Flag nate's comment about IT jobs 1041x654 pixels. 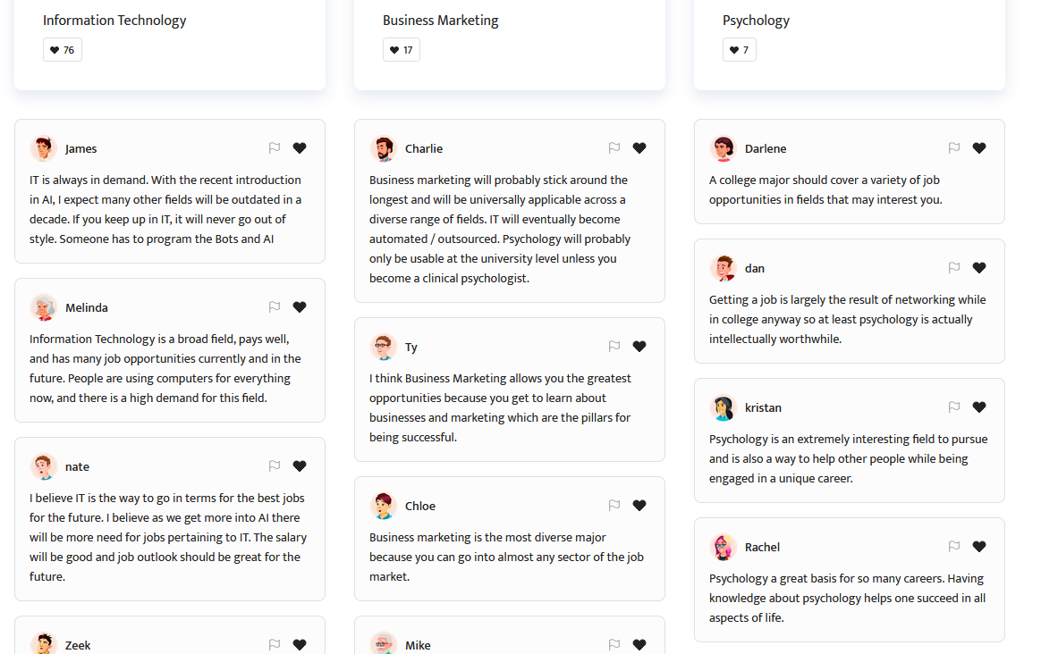pyautogui.click(x=275, y=466)
